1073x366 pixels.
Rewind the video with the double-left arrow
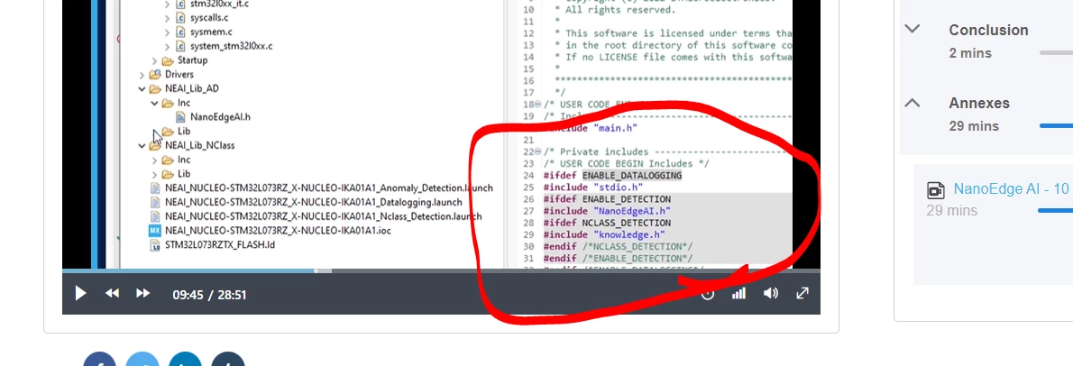click(112, 294)
